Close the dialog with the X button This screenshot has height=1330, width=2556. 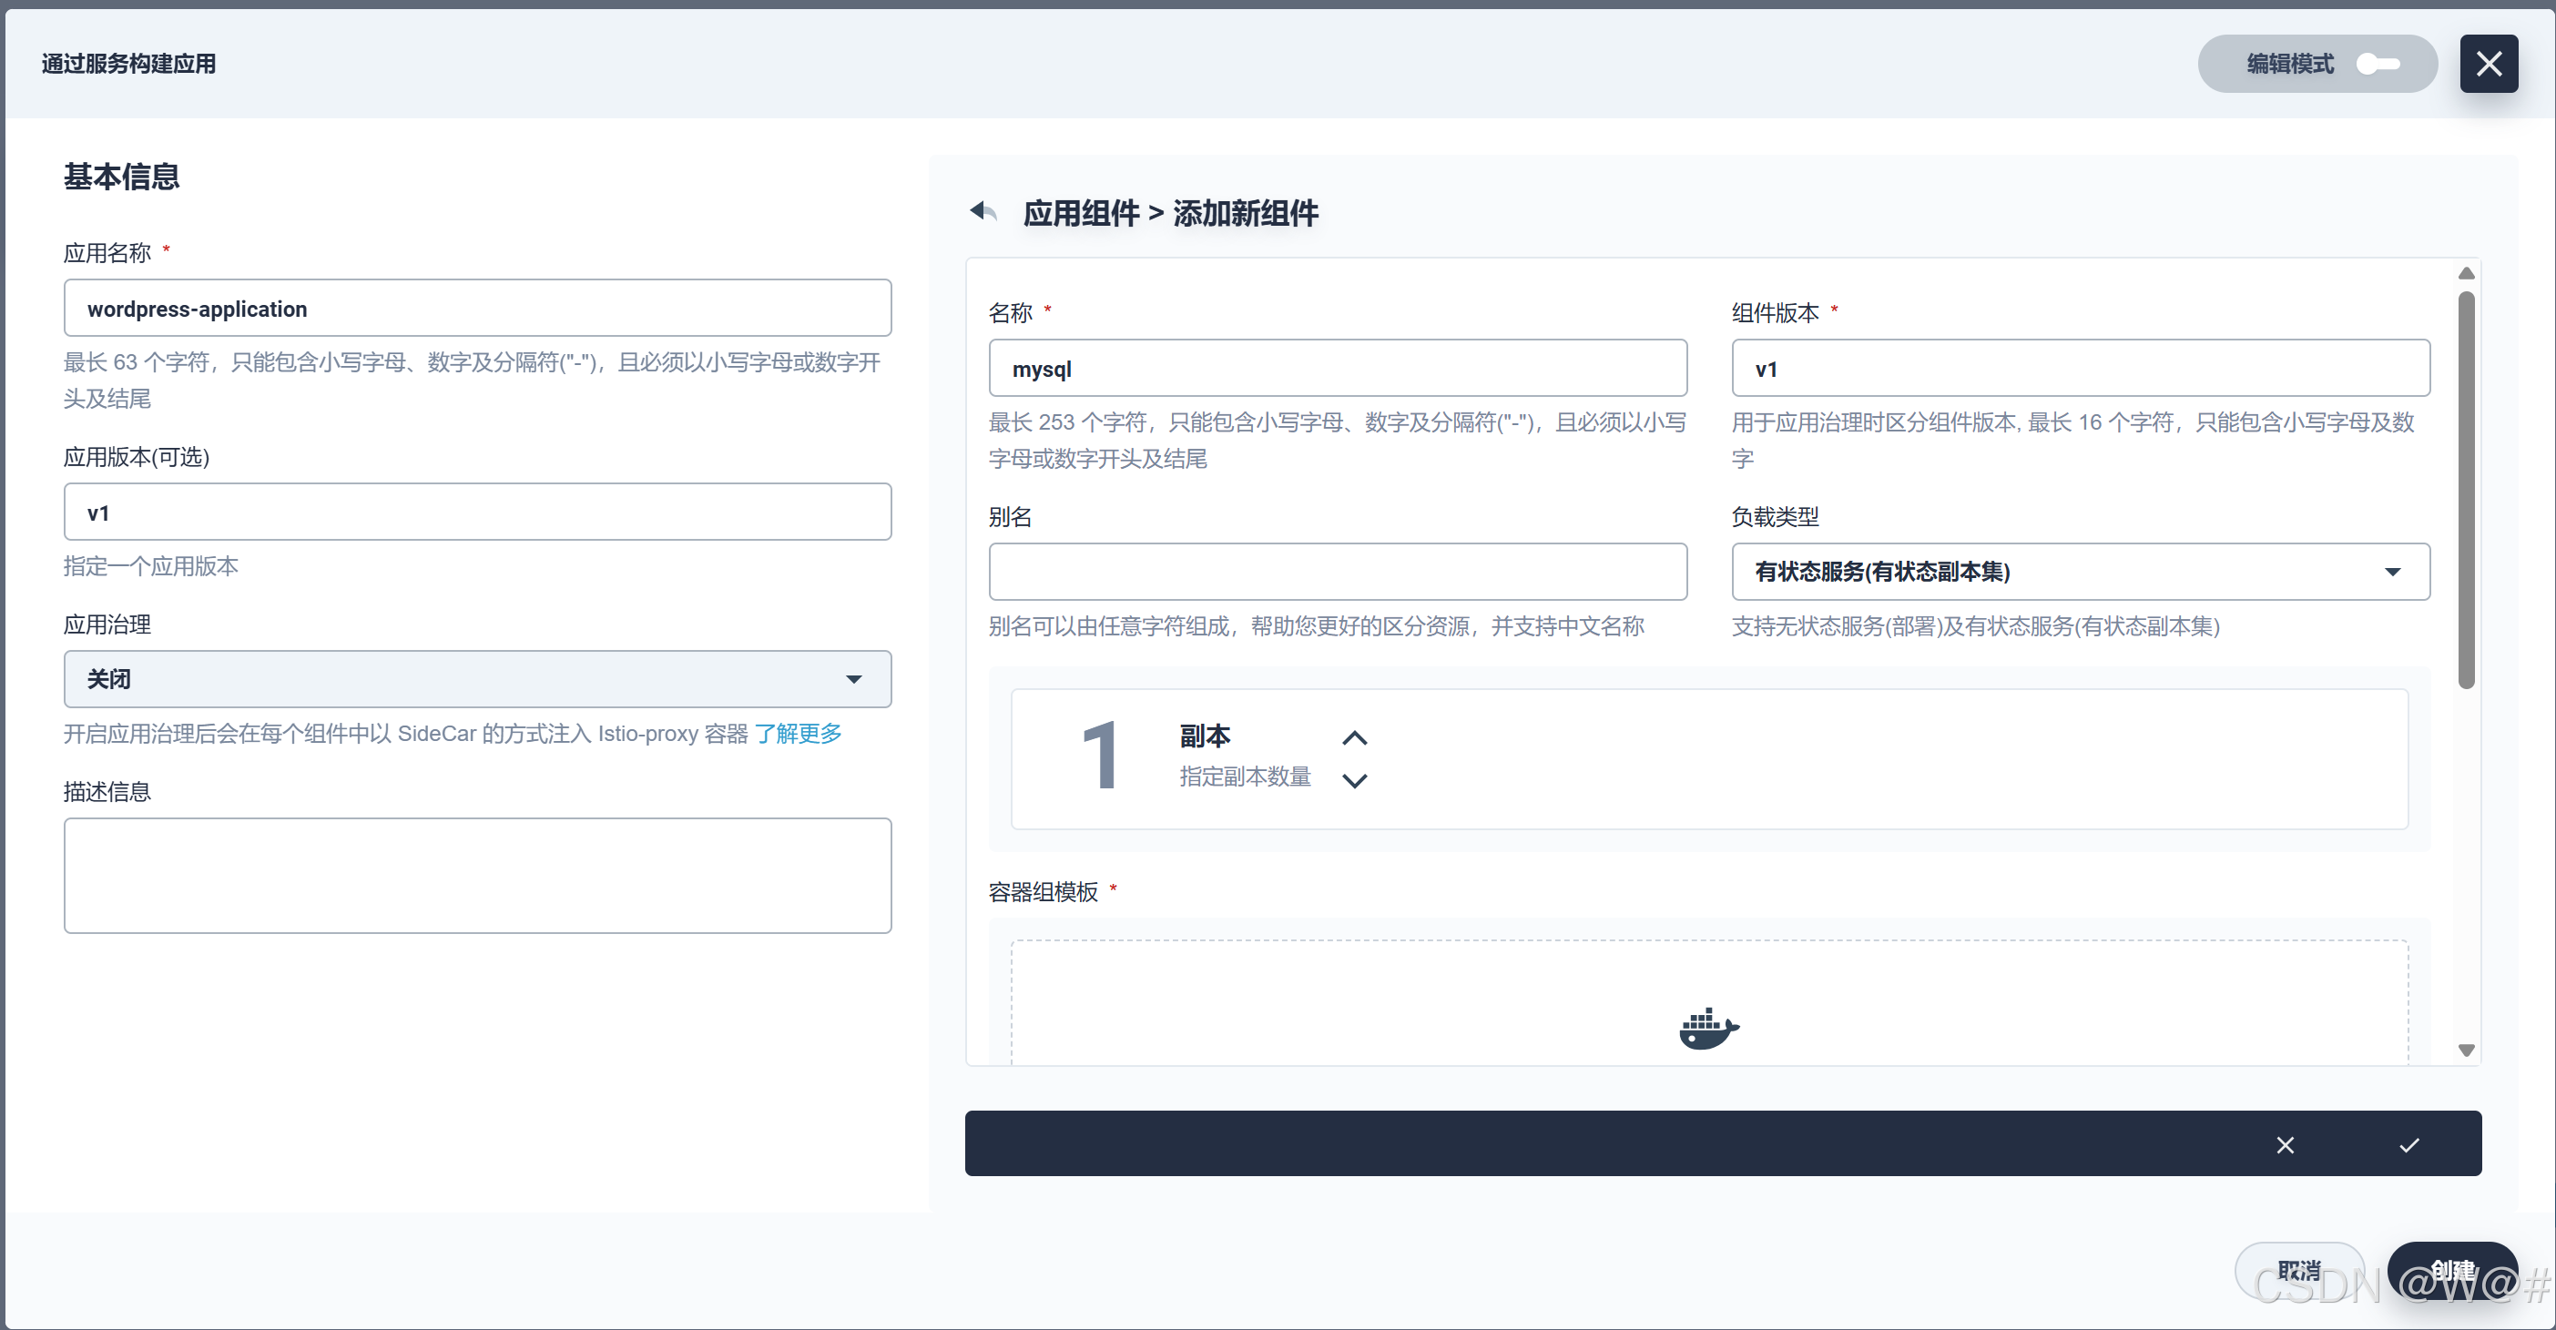2489,64
